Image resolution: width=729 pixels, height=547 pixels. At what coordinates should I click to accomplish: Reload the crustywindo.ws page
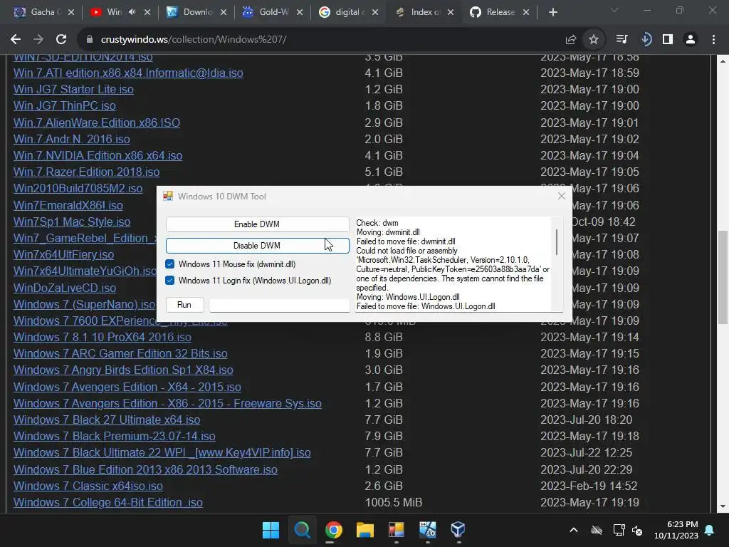(x=61, y=40)
